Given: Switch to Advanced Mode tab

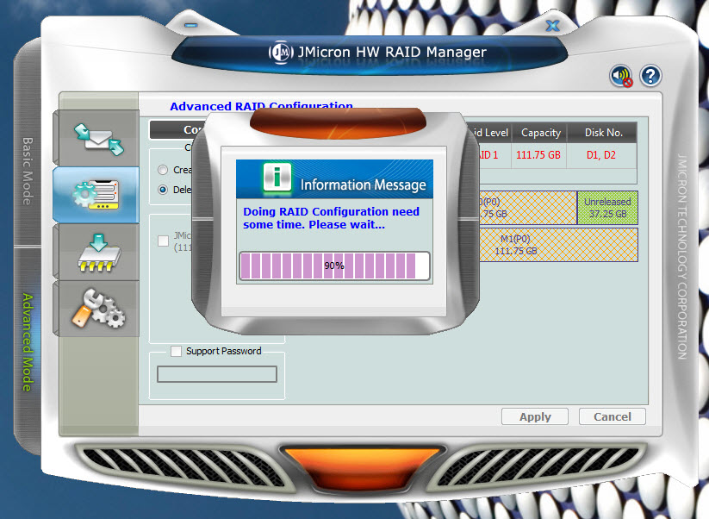Looking at the screenshot, I should (x=27, y=342).
